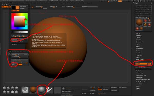Click the SwitchColor button

coord(24,6)
